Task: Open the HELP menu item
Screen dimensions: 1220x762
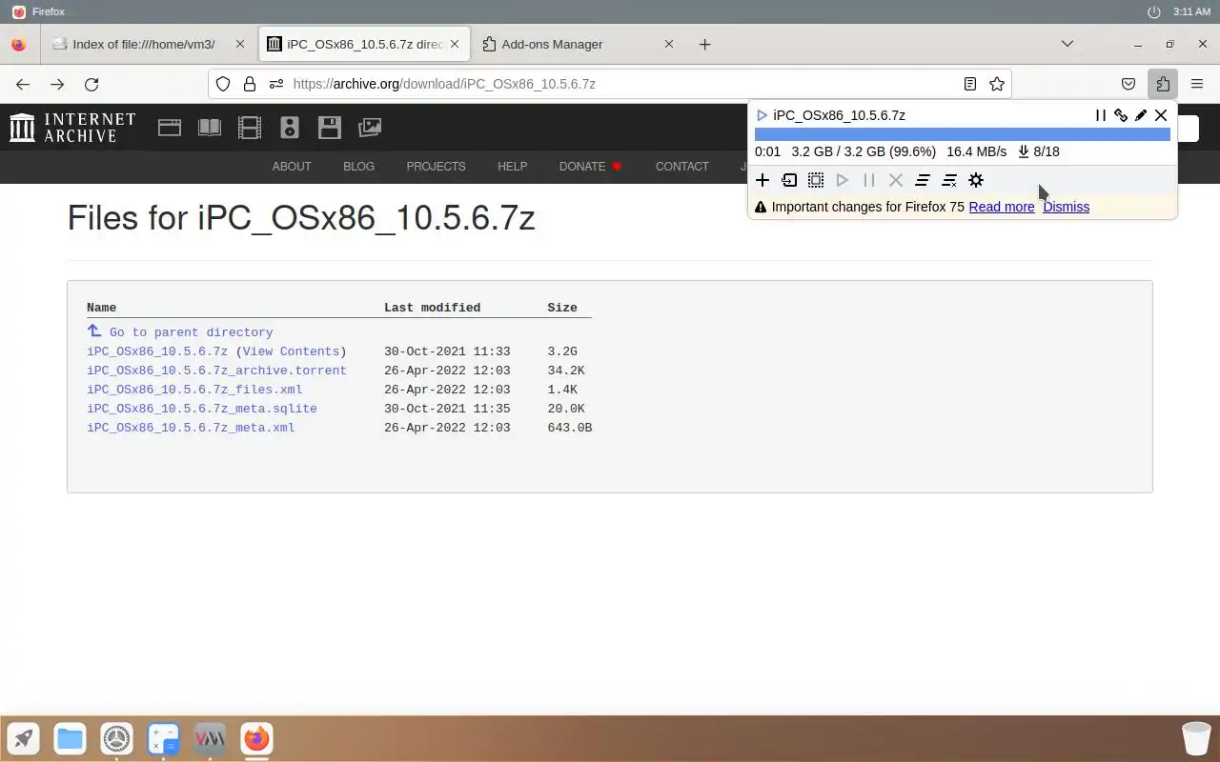Action: [x=512, y=167]
